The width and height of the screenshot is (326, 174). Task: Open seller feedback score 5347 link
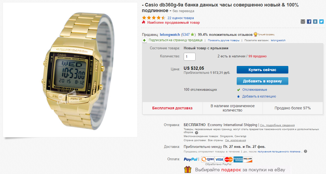186,34
